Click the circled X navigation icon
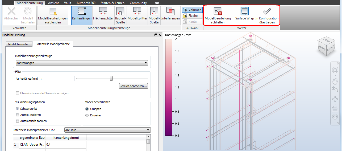This screenshot has width=342, height=151. 335,116
